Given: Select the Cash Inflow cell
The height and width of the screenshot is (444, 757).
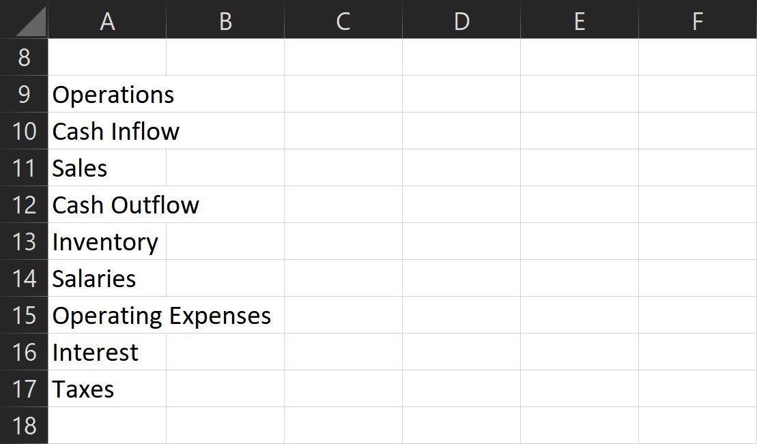Looking at the screenshot, I should click(107, 131).
